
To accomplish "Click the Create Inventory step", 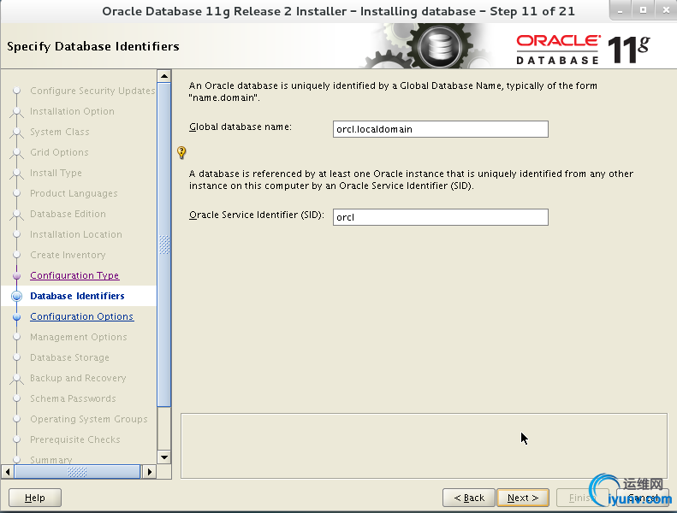I will (x=68, y=255).
